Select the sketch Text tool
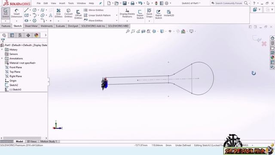Viewport: 275px width, 155px height. coord(51,15)
